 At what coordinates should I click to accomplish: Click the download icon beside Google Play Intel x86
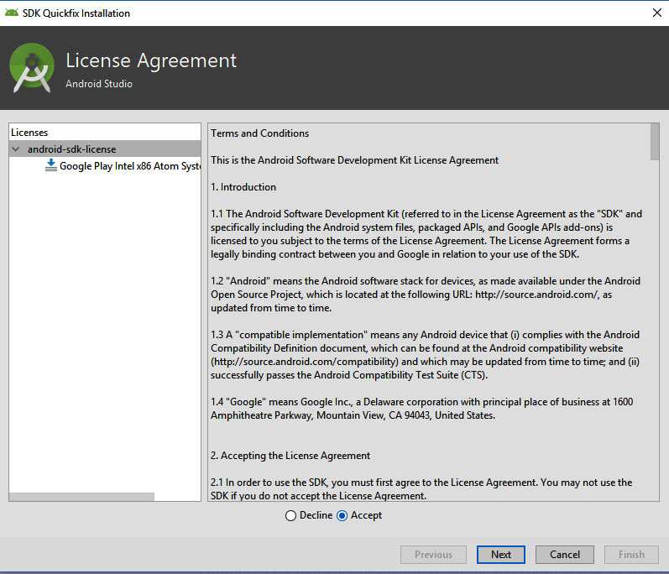click(51, 165)
